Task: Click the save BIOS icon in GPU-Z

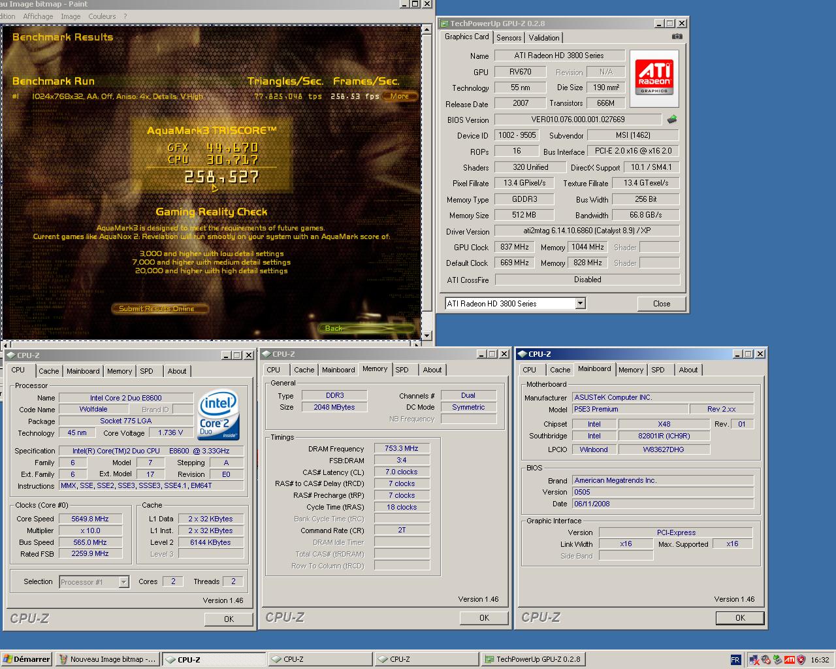Action: point(672,119)
